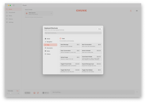This screenshot has height=103, width=146.
Task: Open Settings in the main sidebar
Action: pos(13,22)
